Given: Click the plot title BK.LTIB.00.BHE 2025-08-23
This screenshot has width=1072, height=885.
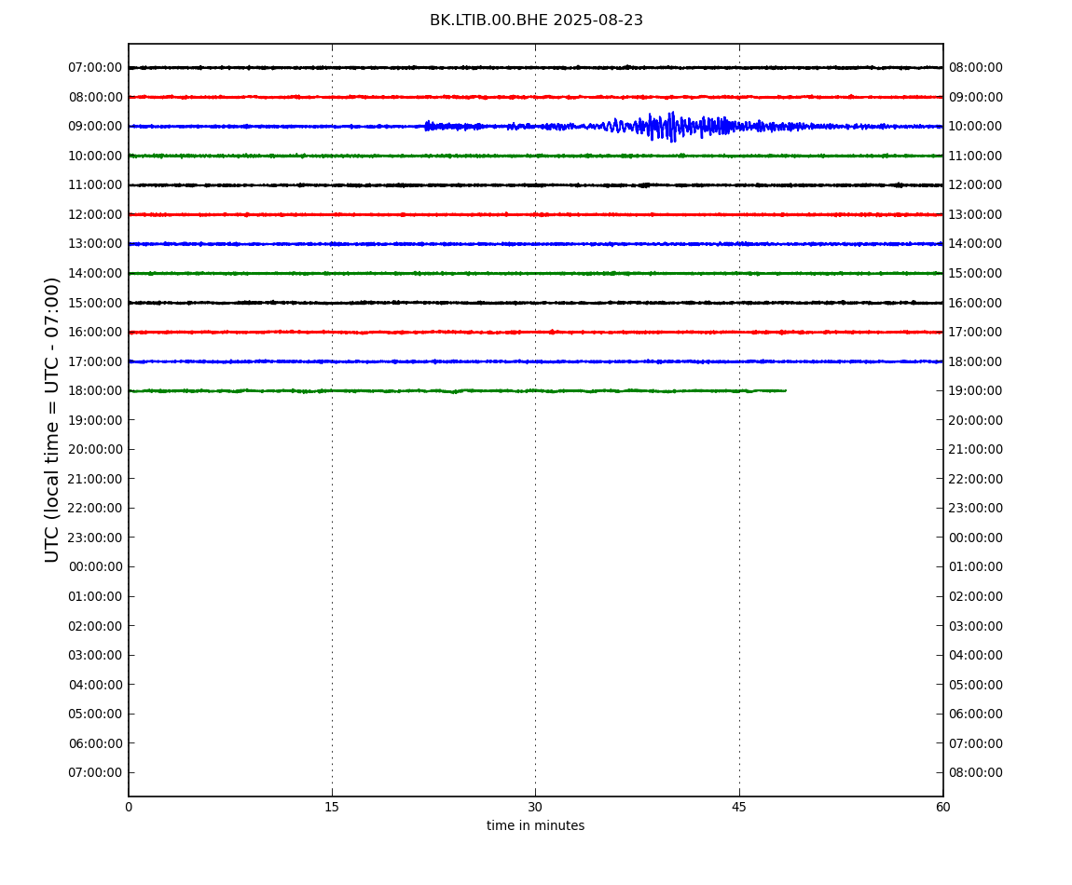Looking at the screenshot, I should [536, 20].
